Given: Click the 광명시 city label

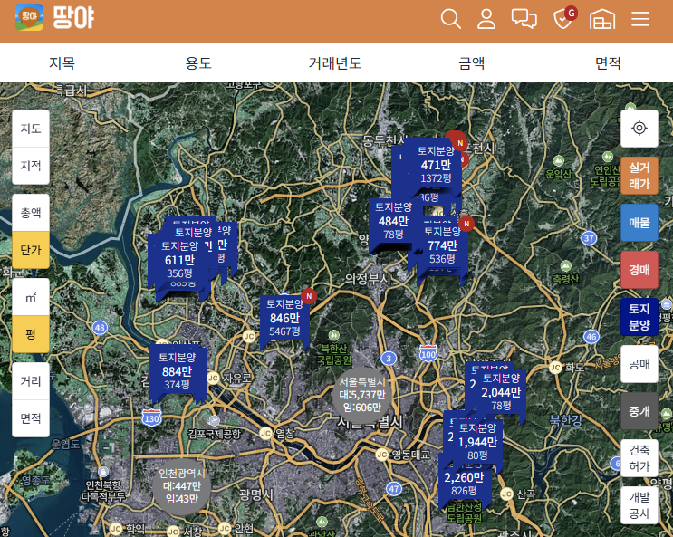Looking at the screenshot, I should tap(256, 495).
